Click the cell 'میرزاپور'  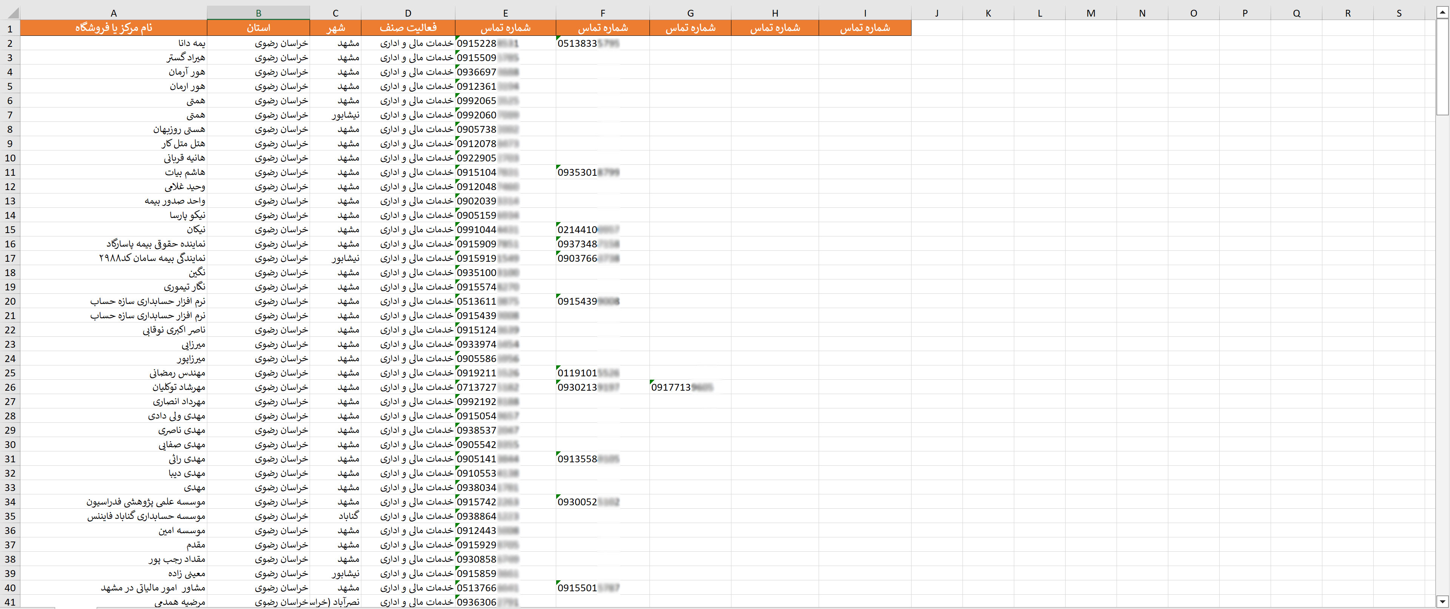click(x=114, y=359)
